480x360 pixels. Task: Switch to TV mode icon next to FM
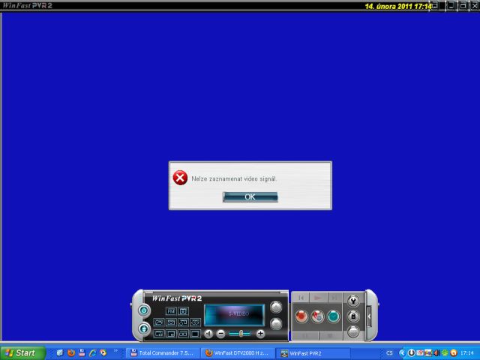point(183,311)
